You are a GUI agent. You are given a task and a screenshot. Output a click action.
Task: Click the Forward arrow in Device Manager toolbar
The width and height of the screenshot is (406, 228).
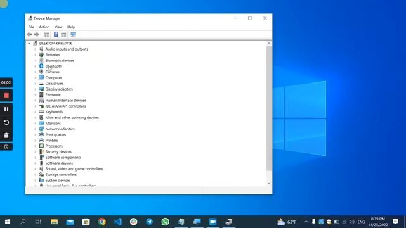[37, 34]
